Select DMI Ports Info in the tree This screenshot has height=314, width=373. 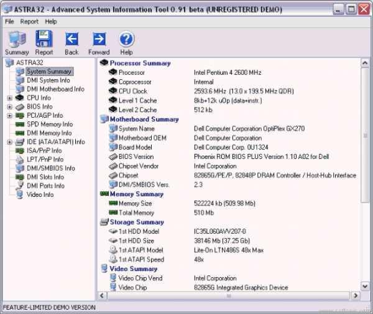point(45,186)
